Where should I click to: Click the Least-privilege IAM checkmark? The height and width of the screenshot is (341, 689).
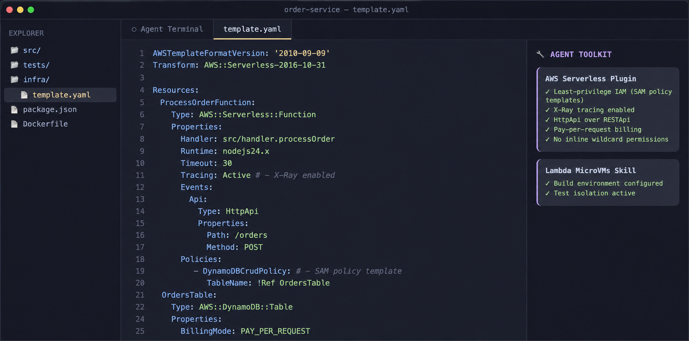tap(547, 92)
